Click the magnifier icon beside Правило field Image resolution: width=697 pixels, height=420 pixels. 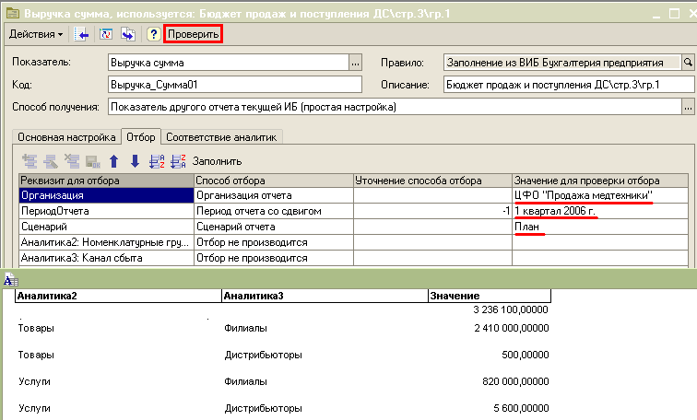[687, 63]
